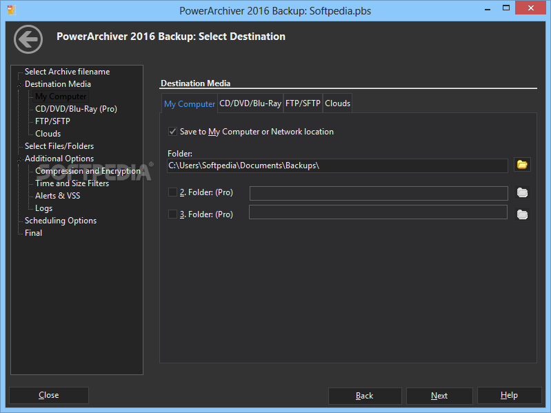Select 'Logs' in the tree

(44, 208)
